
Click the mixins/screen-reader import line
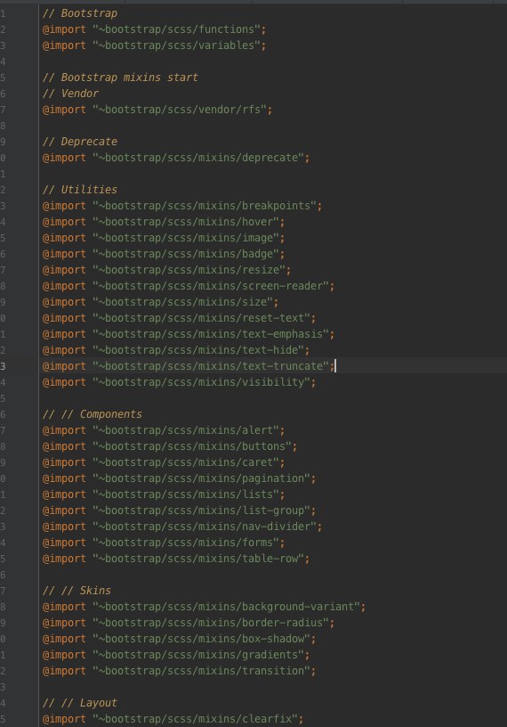[x=189, y=286]
